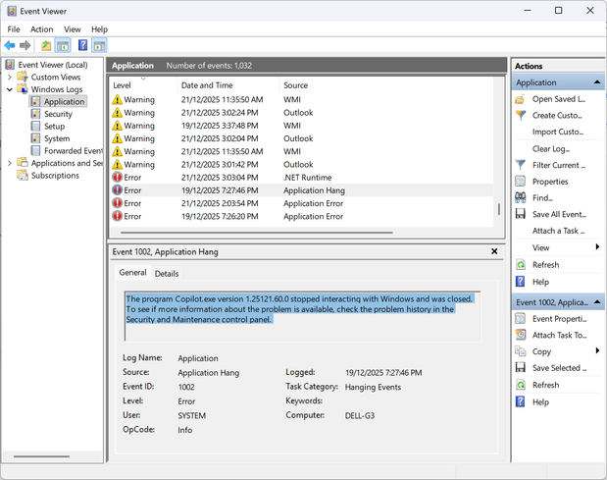The width and height of the screenshot is (607, 480).
Task: Select the WMI warning dated 19/12/2025
Action: point(302,126)
